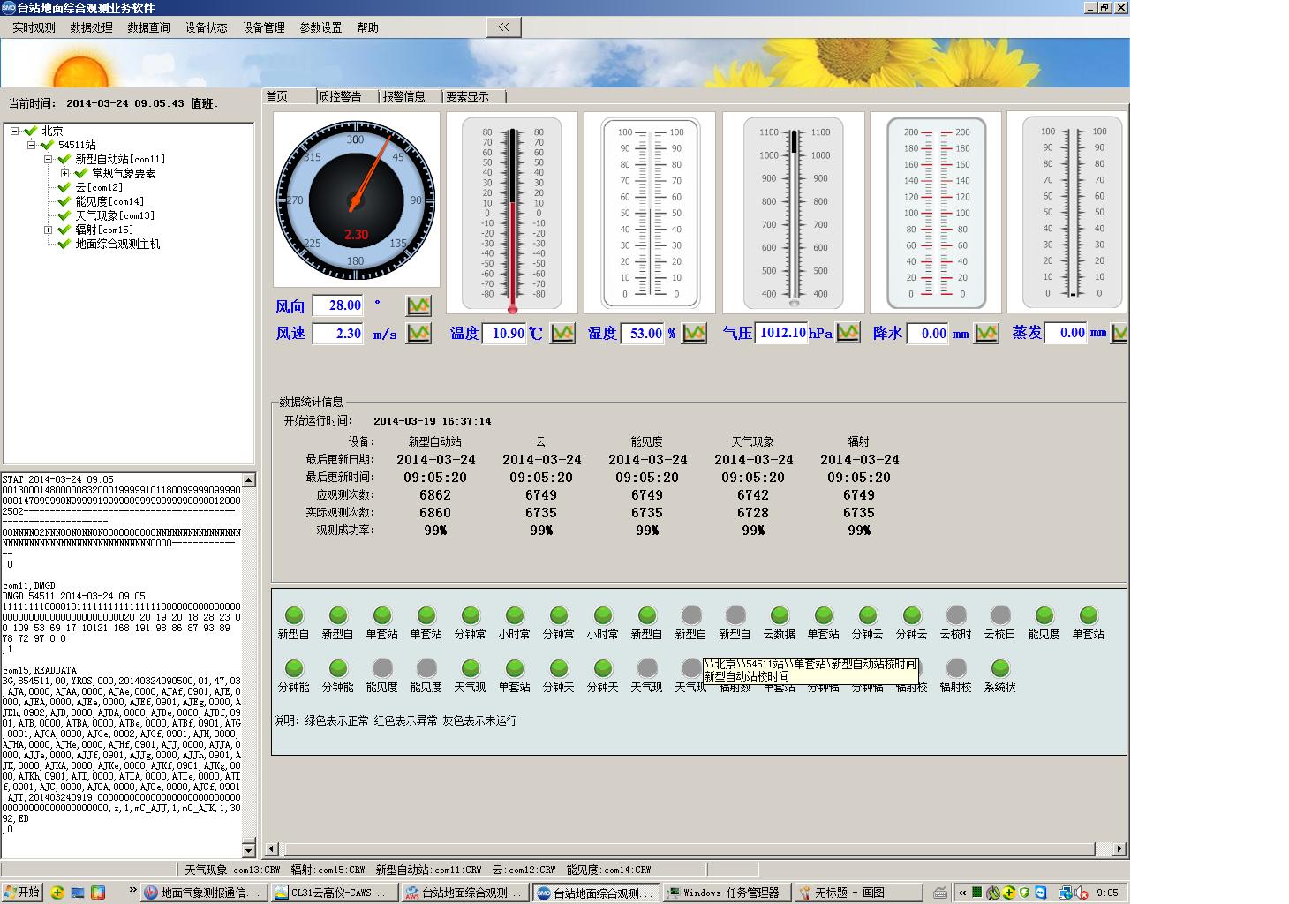Switch to the 质控警告 tab
This screenshot has height=904, width=1289.
click(341, 96)
